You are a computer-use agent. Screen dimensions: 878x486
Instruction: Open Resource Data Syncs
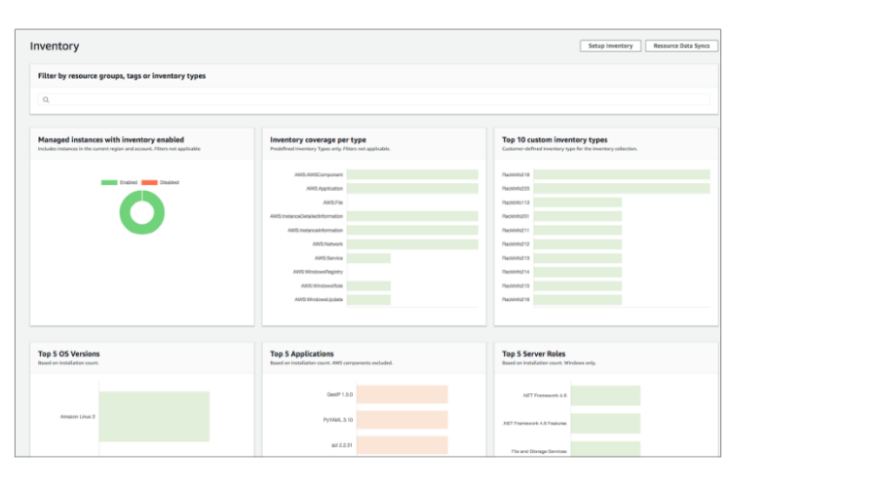click(681, 46)
